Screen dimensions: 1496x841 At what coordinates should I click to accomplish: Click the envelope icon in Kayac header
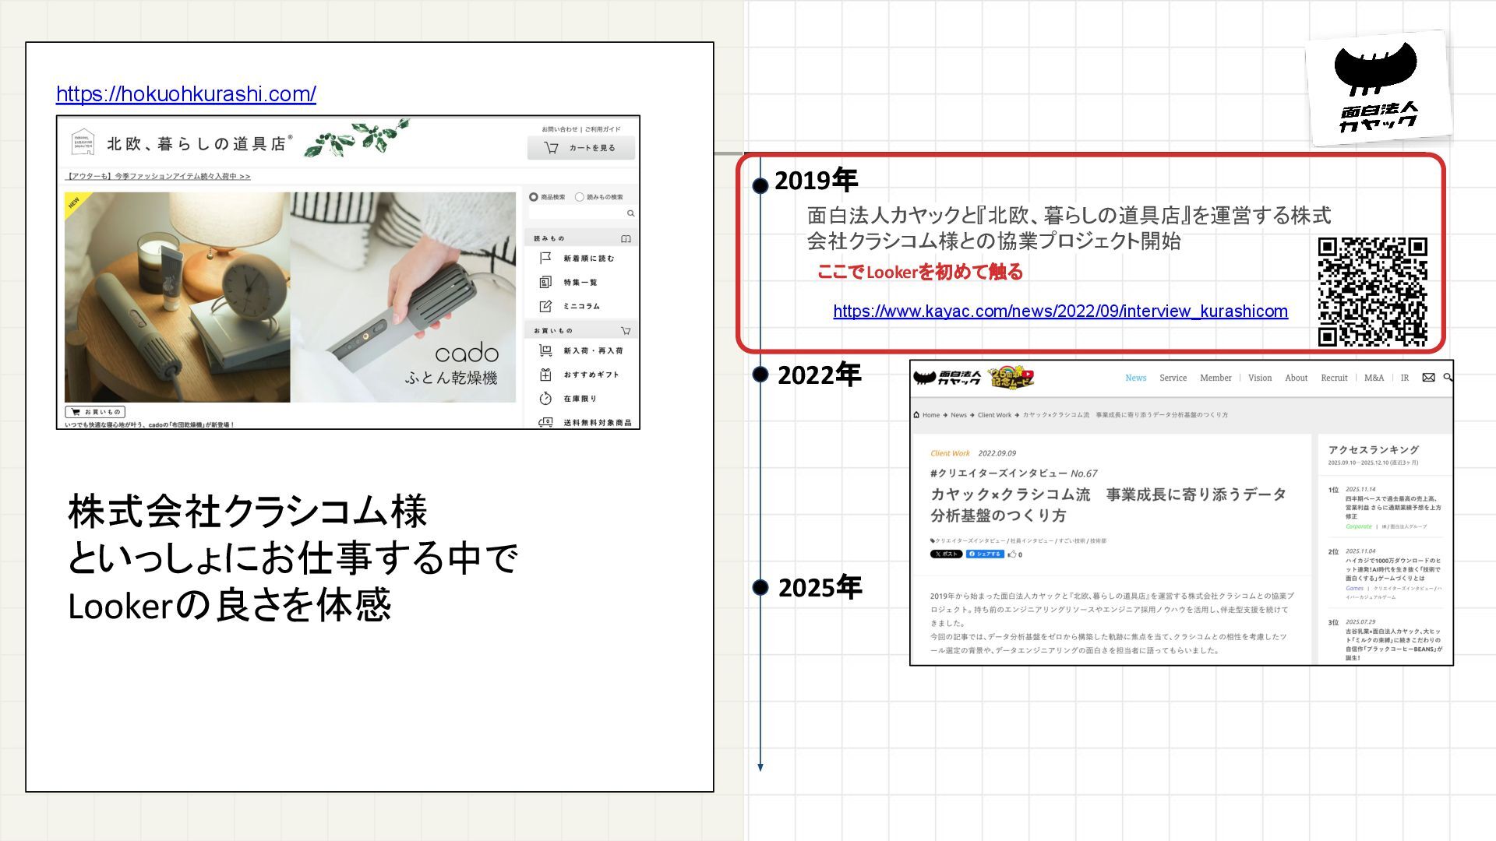[x=1428, y=378]
